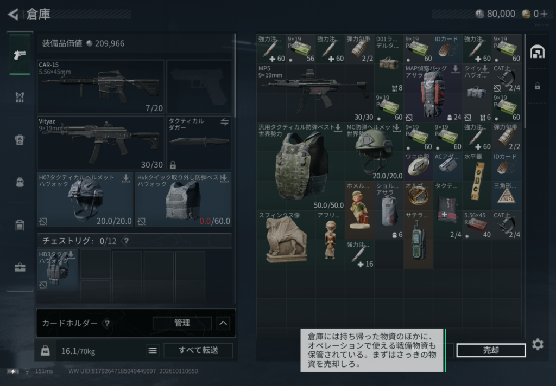Select the タクテ medical kit item
The height and width of the screenshot is (386, 556).
click(448, 210)
